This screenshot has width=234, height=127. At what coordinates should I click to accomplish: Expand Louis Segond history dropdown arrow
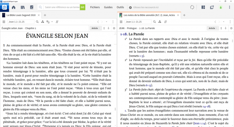pyautogui.click(x=107, y=22)
